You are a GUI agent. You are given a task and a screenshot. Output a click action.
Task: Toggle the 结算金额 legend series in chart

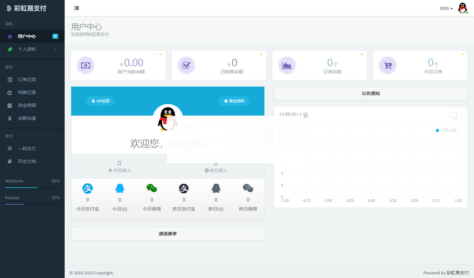pyautogui.click(x=446, y=130)
